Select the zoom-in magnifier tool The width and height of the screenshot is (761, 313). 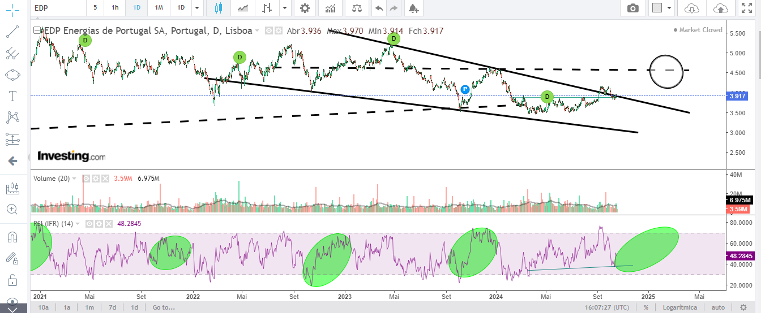pyautogui.click(x=12, y=210)
